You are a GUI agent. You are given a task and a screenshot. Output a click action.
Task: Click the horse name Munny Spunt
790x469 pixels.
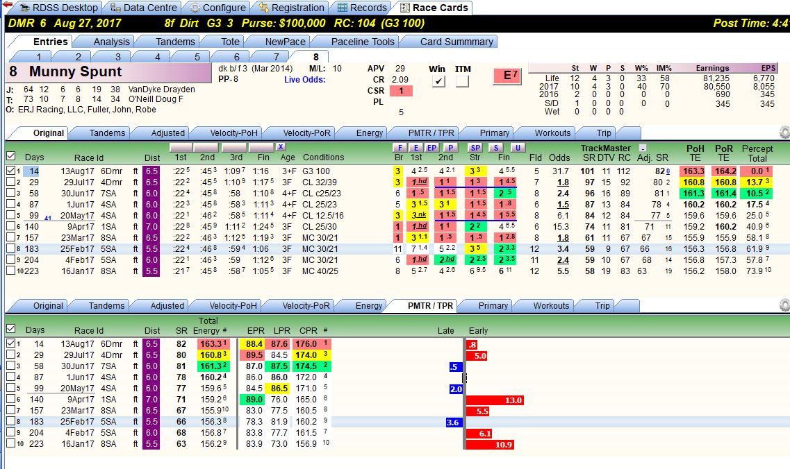(x=75, y=71)
